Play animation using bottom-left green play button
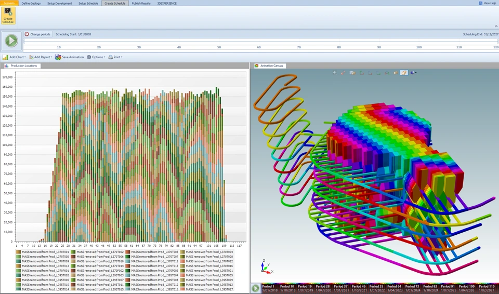499x294 pixels. pyautogui.click(x=256, y=288)
